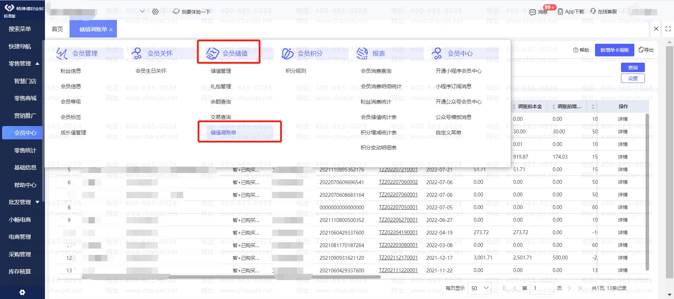Expand the 批发管理 sidebar section

[x=37, y=202]
